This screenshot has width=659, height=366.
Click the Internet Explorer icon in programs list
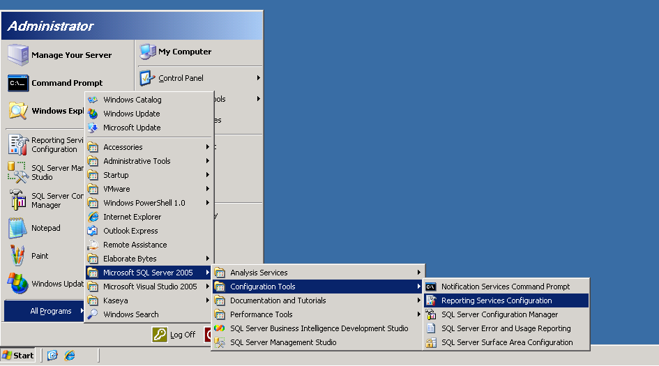pyautogui.click(x=93, y=217)
